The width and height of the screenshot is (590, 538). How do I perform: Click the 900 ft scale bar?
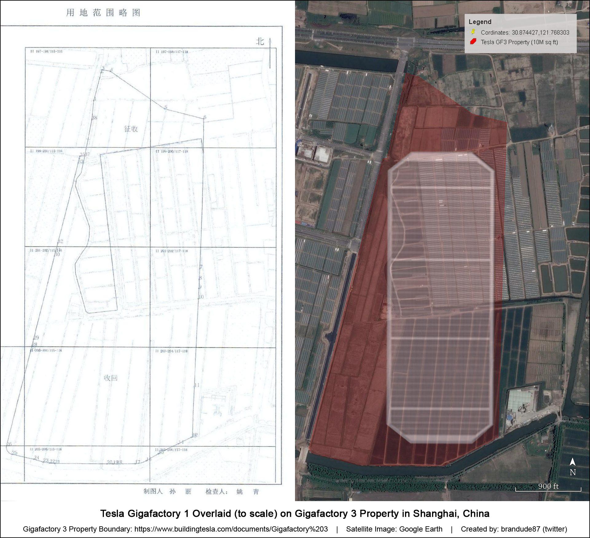pyautogui.click(x=548, y=488)
